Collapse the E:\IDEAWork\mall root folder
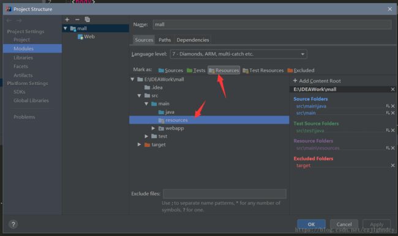The image size is (398, 236). coord(132,79)
